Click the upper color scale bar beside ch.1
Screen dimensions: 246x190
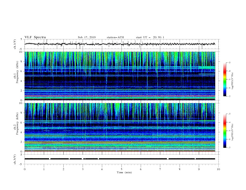coord(225,79)
